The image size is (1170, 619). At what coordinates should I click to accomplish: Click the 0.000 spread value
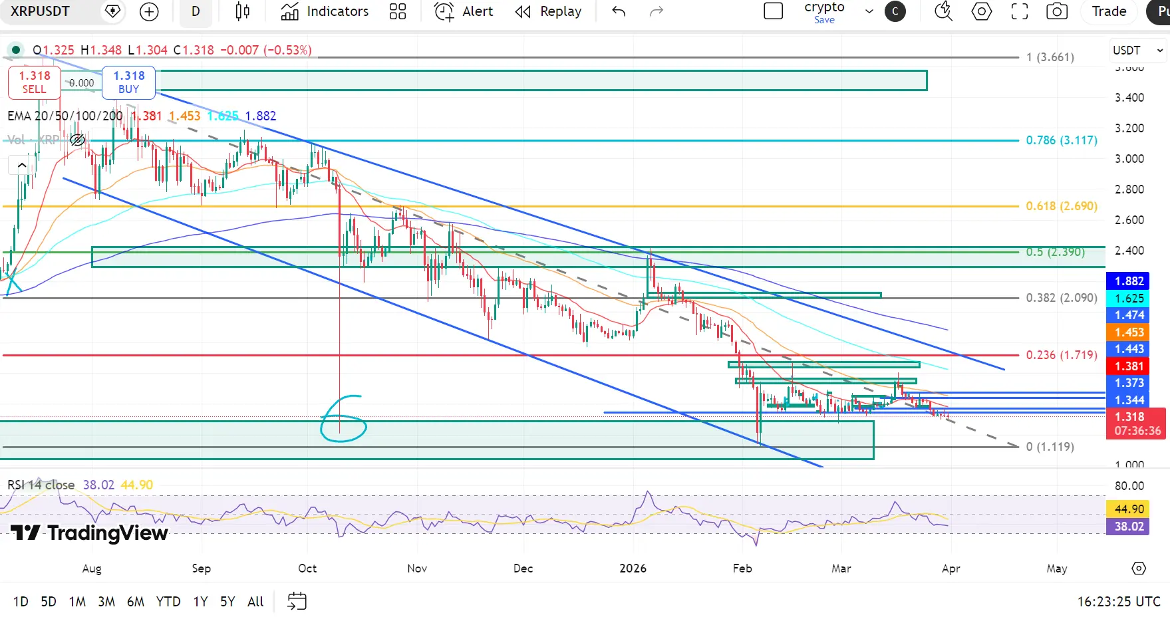tap(82, 83)
